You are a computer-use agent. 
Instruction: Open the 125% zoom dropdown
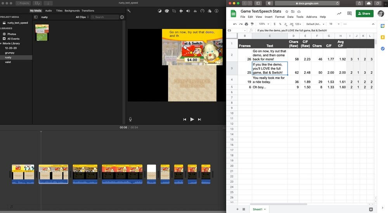click(x=264, y=24)
